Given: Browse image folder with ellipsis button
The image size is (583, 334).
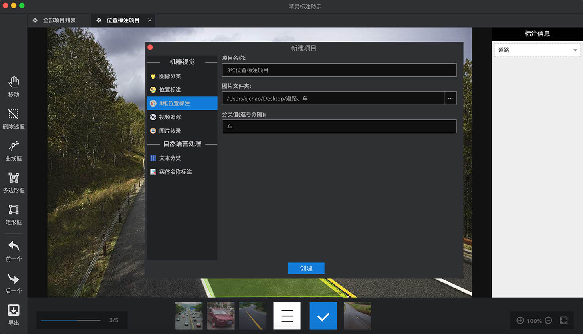Looking at the screenshot, I should [450, 98].
